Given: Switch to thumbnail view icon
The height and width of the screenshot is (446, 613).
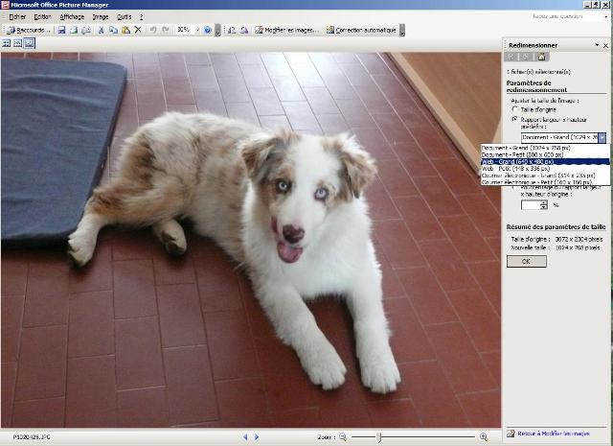Looking at the screenshot, I should pyautogui.click(x=7, y=44).
